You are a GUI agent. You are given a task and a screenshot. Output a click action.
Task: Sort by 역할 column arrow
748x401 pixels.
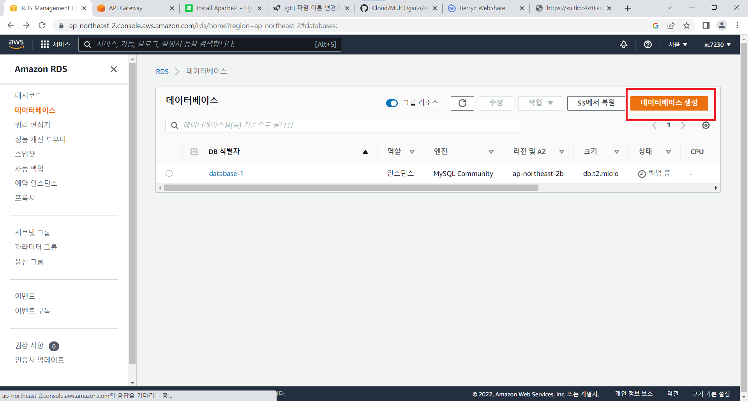coord(412,152)
